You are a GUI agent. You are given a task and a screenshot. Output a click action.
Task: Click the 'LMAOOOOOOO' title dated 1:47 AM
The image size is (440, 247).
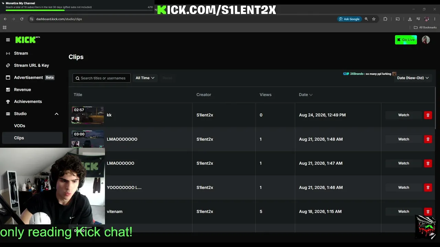coord(120,163)
